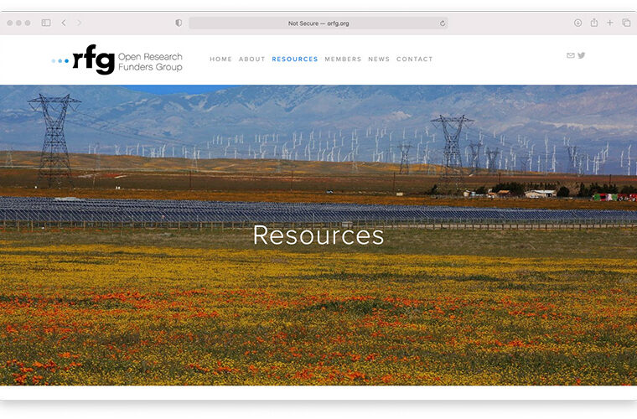The image size is (637, 419).
Task: Click the email envelope icon
Action: point(571,55)
